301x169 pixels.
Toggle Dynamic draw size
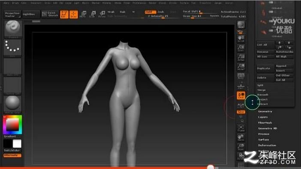coord(214,16)
